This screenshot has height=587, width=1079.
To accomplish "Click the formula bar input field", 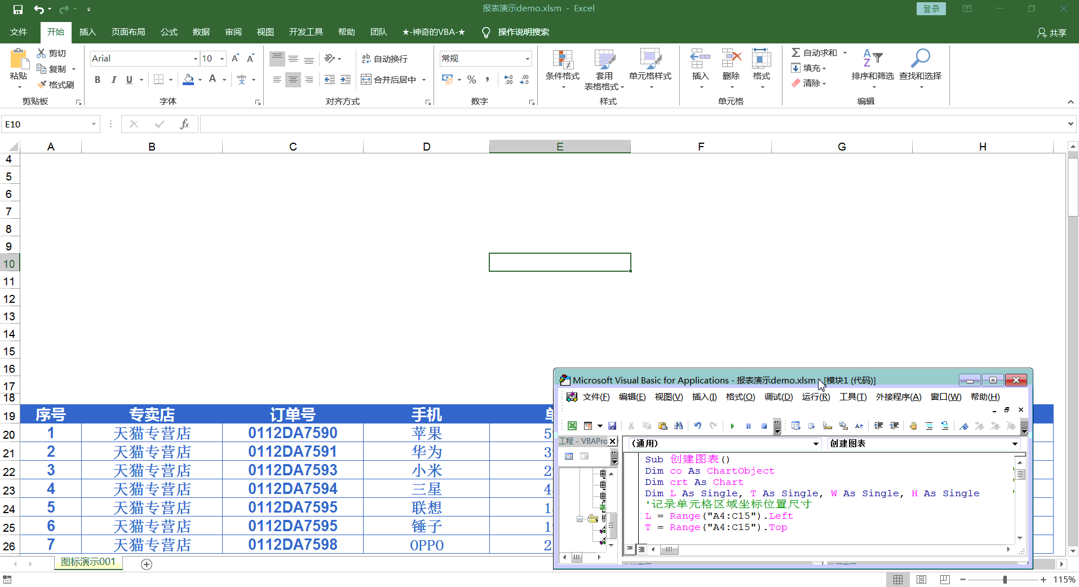I will [x=632, y=124].
